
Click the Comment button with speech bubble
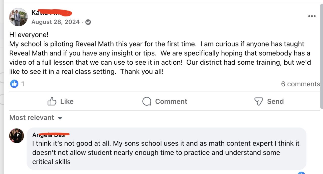pyautogui.click(x=165, y=102)
